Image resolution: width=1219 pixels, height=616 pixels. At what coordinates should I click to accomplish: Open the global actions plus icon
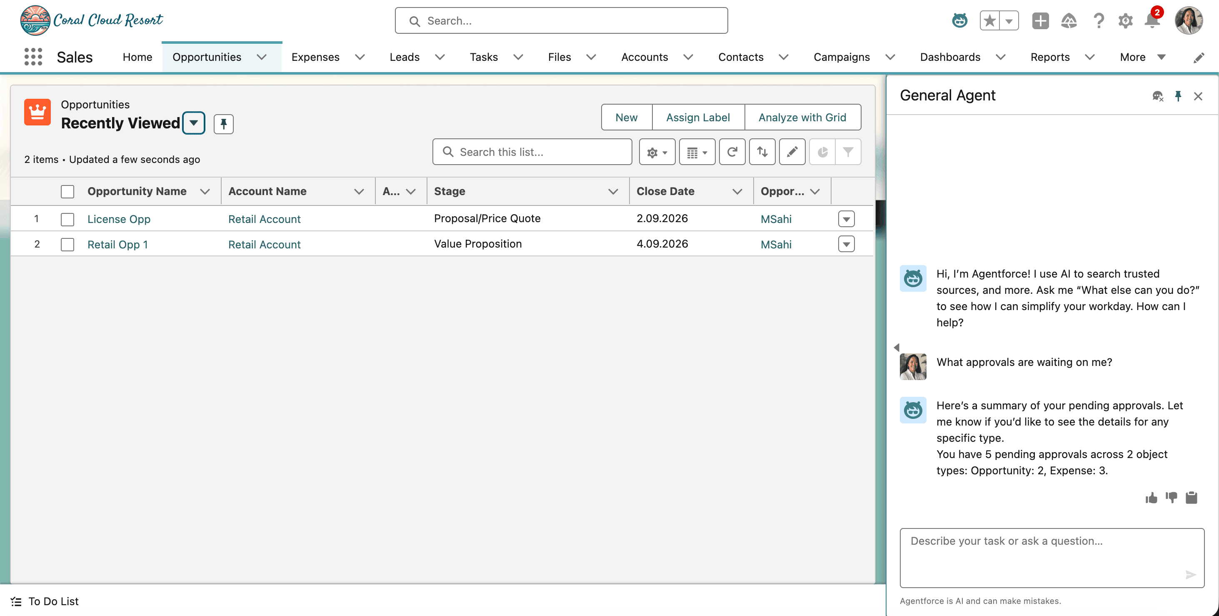[x=1040, y=20]
